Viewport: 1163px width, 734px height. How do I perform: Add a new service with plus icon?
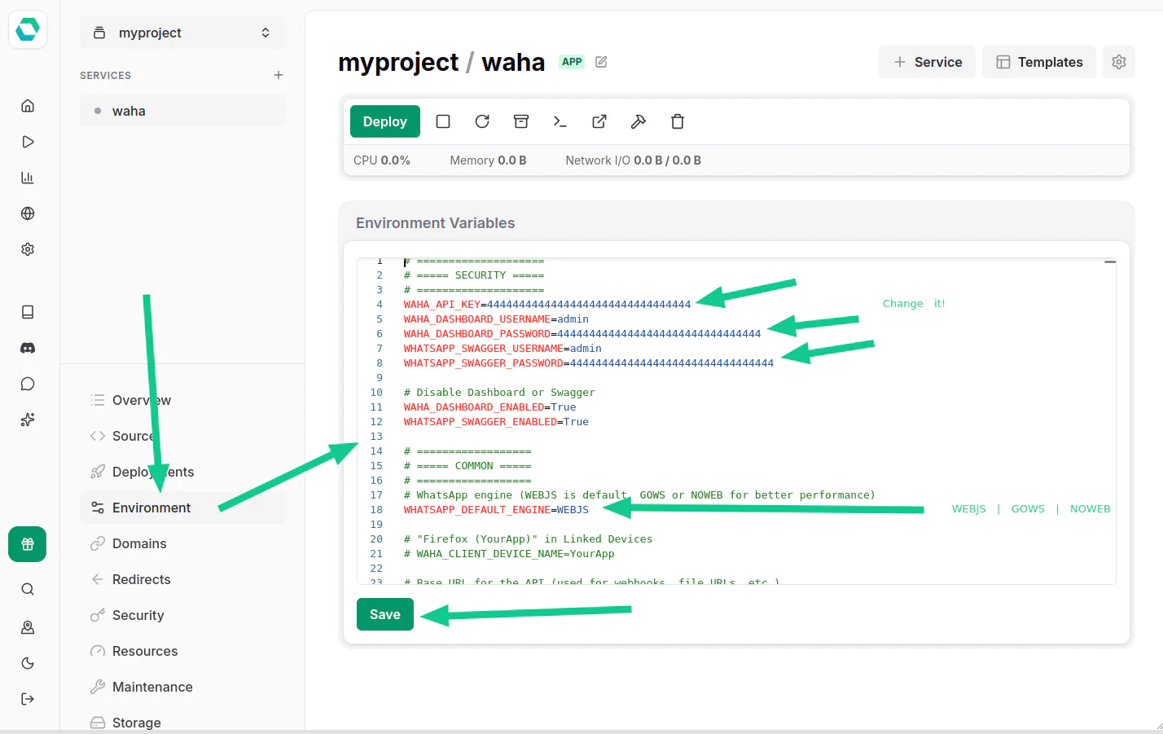click(279, 75)
